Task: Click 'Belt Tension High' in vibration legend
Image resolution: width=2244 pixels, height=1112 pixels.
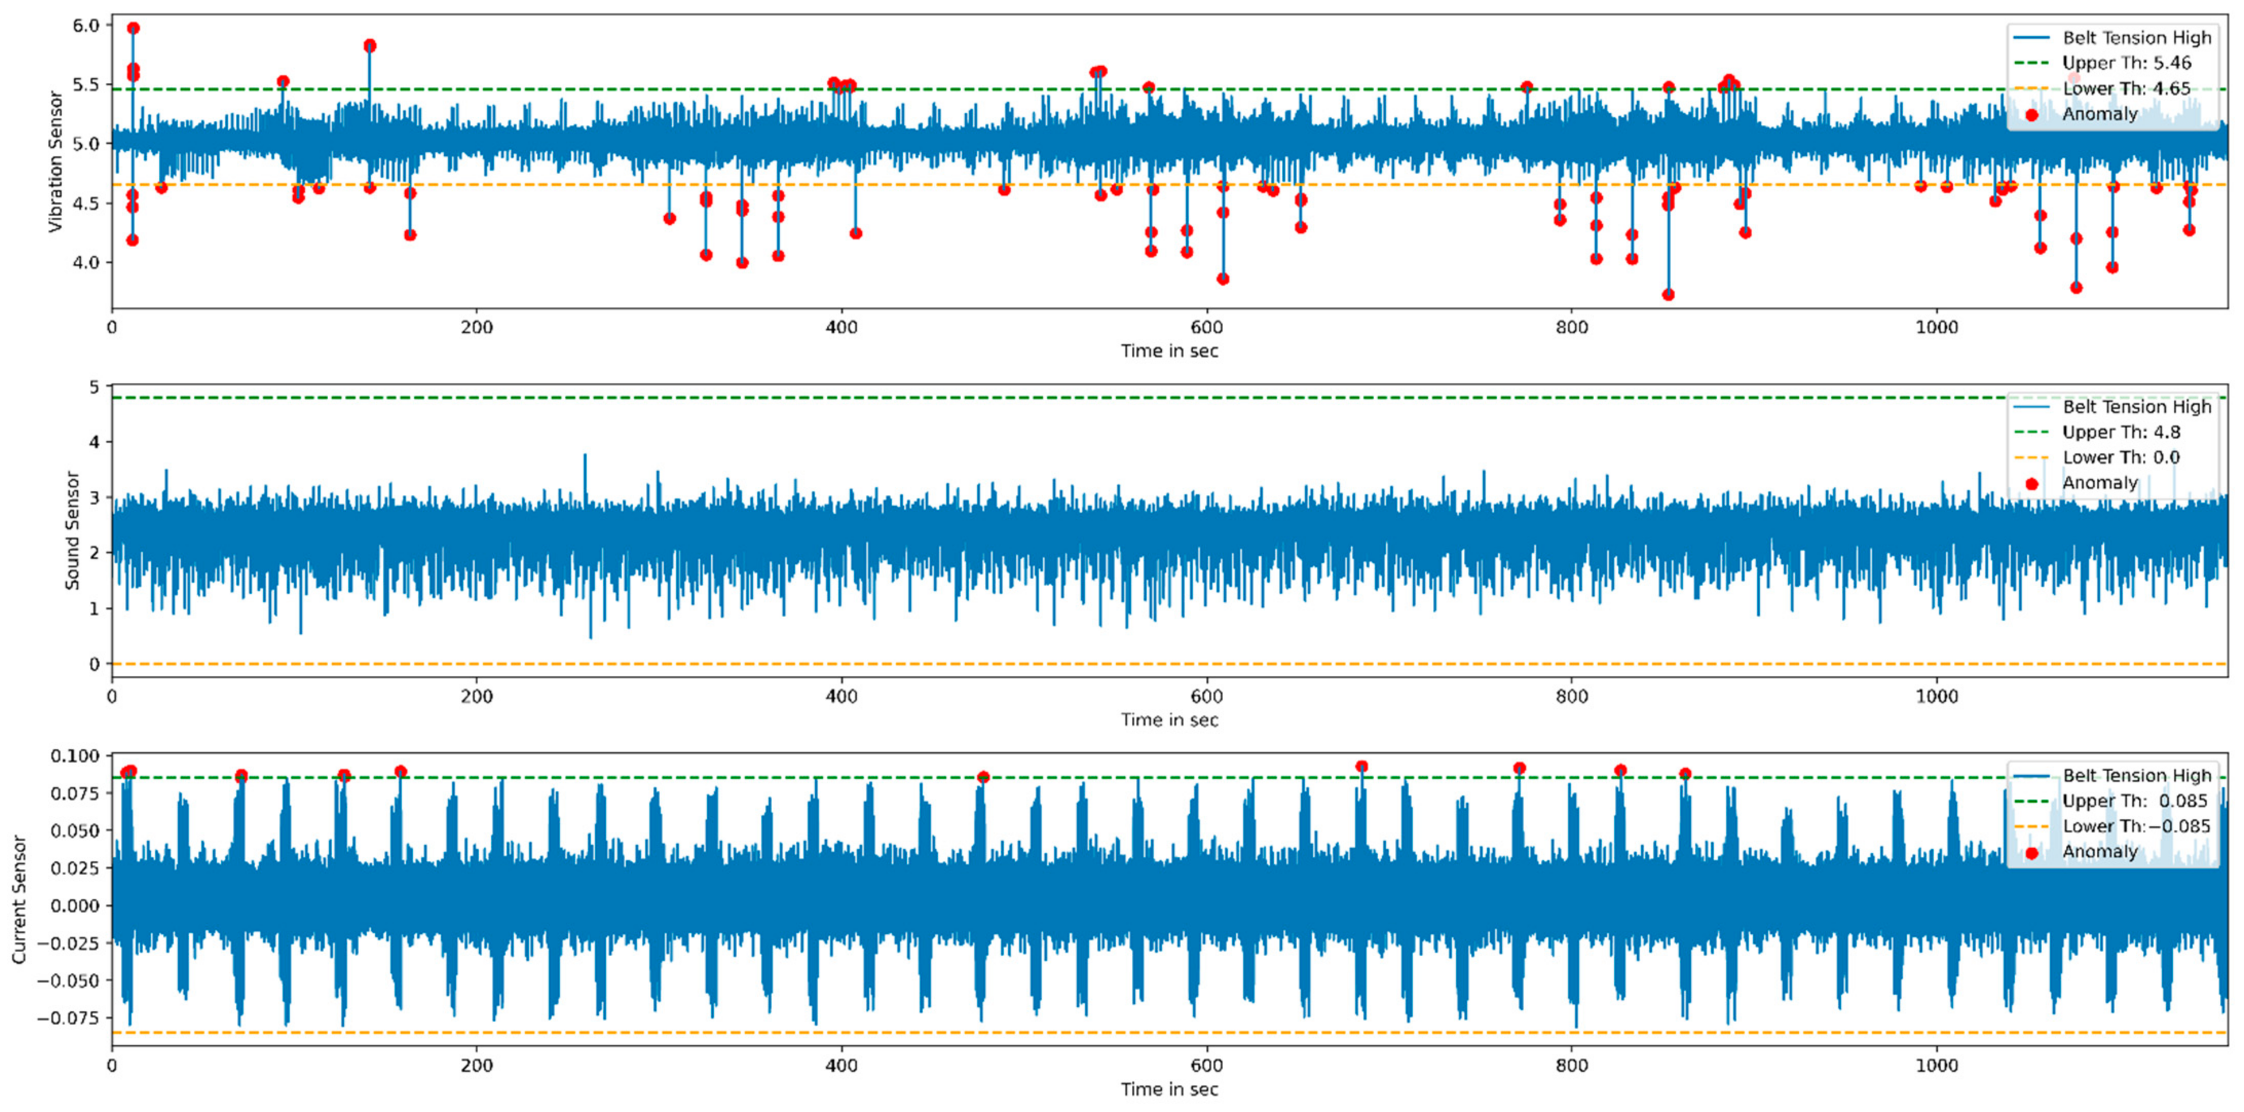Action: click(2136, 38)
